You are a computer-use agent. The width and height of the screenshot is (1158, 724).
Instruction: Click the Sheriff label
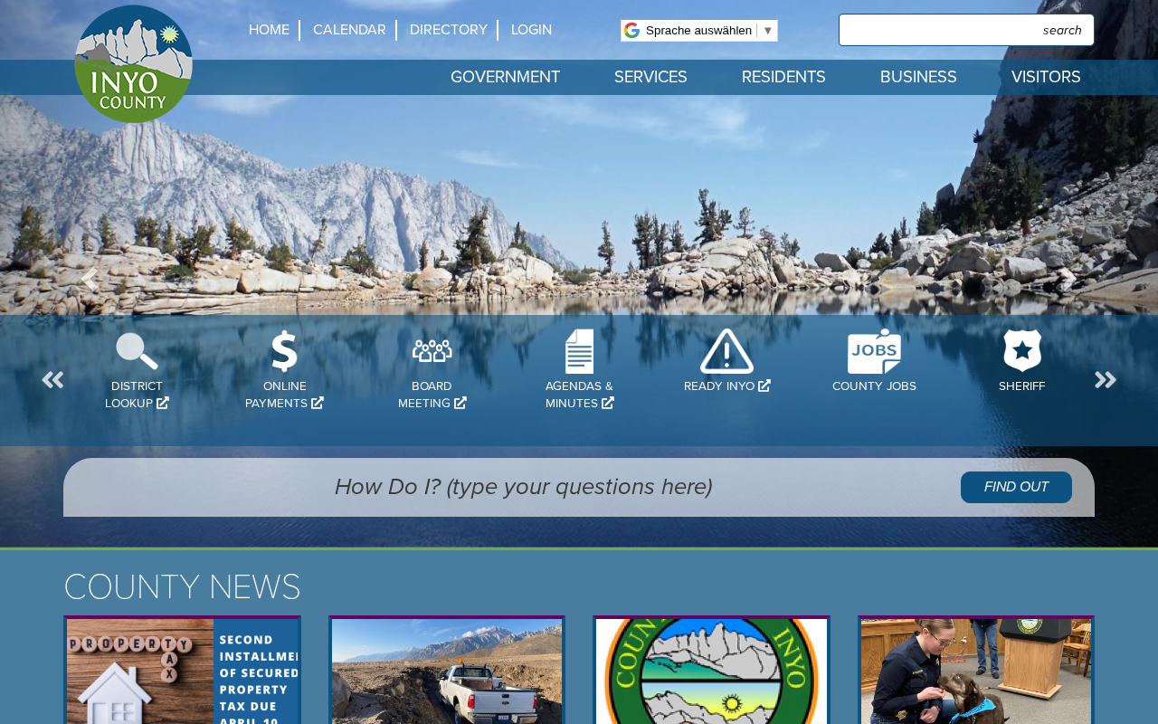point(1022,386)
